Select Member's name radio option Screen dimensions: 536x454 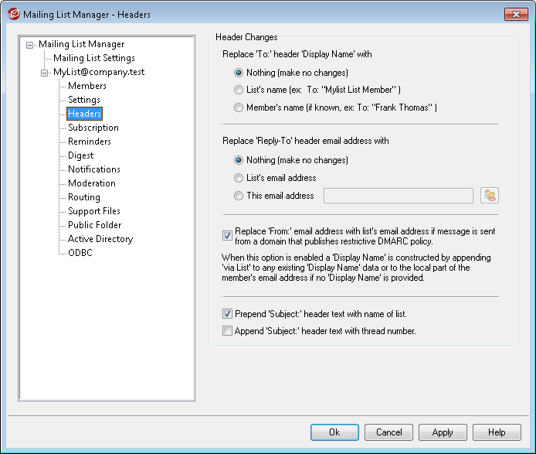click(x=238, y=108)
